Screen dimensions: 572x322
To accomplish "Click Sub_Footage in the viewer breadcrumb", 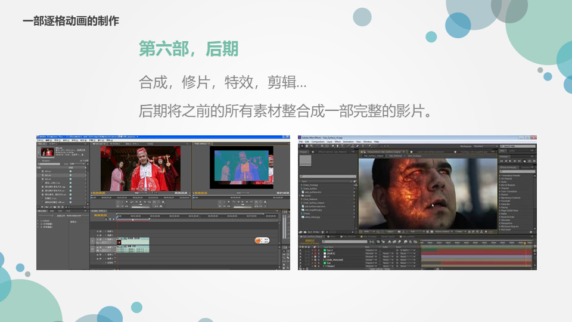I will coord(415,156).
